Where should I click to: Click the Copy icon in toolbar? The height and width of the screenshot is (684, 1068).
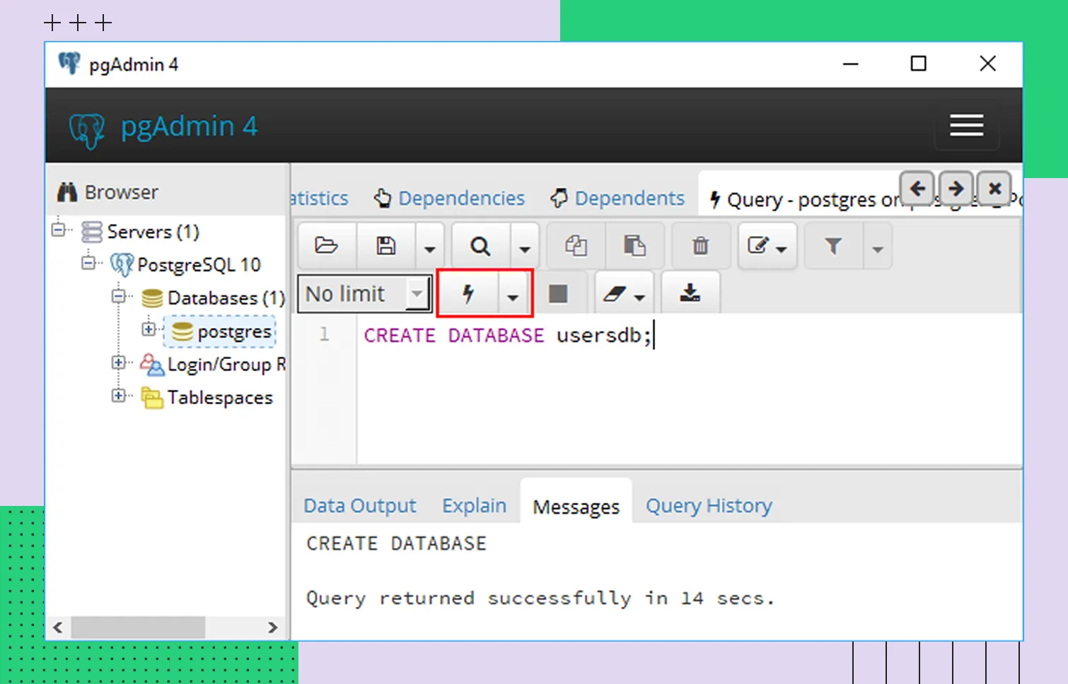pyautogui.click(x=576, y=246)
